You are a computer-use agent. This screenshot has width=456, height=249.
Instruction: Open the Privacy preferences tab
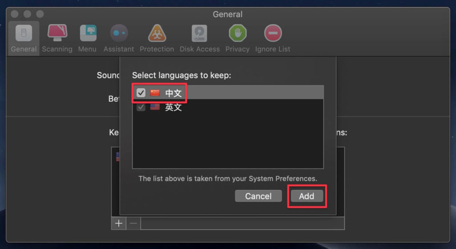tap(237, 39)
